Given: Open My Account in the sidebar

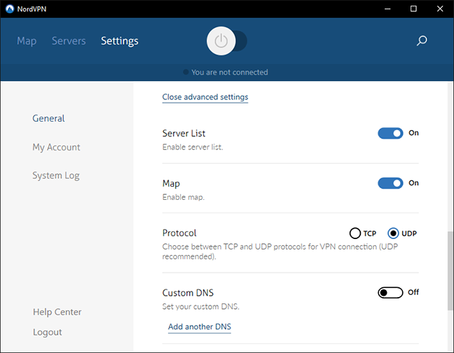Looking at the screenshot, I should pos(56,147).
